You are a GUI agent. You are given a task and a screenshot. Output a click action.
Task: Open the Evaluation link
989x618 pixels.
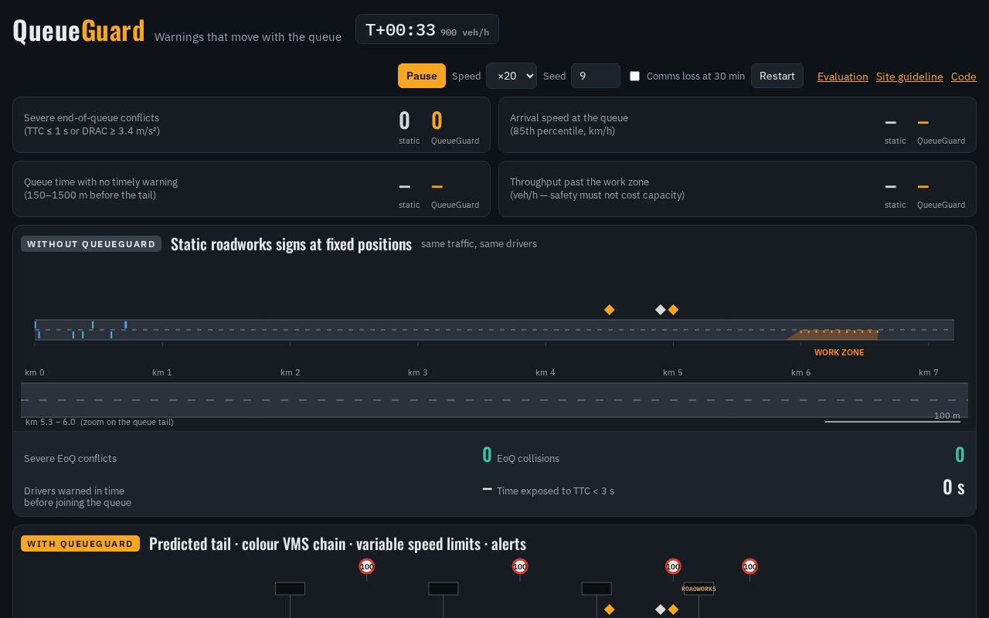(x=843, y=76)
